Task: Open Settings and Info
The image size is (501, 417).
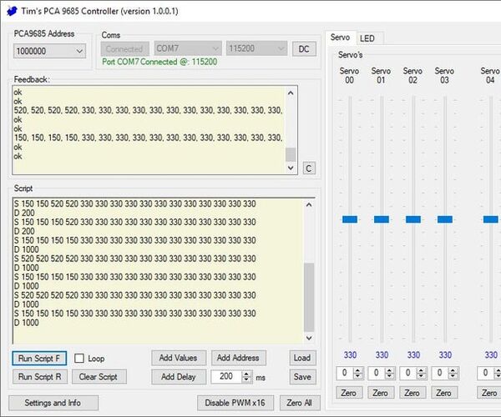Action: pyautogui.click(x=53, y=403)
